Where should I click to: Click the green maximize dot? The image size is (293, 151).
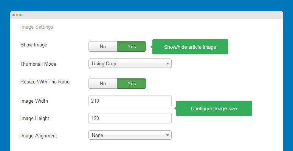click(x=20, y=15)
